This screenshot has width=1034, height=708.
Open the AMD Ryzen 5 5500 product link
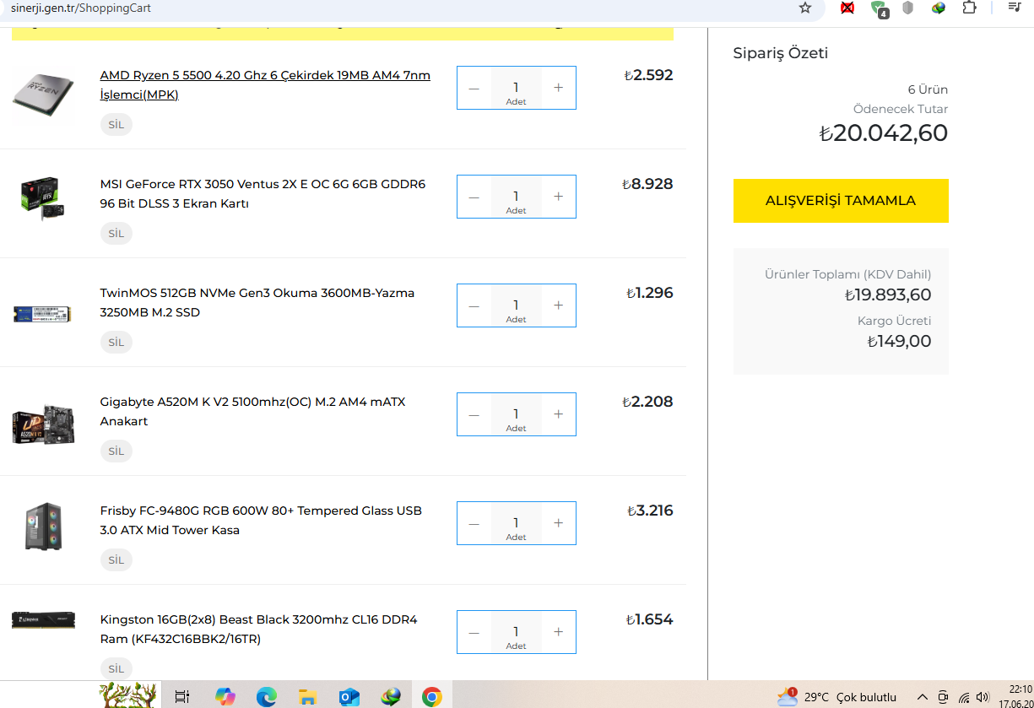[x=265, y=85]
